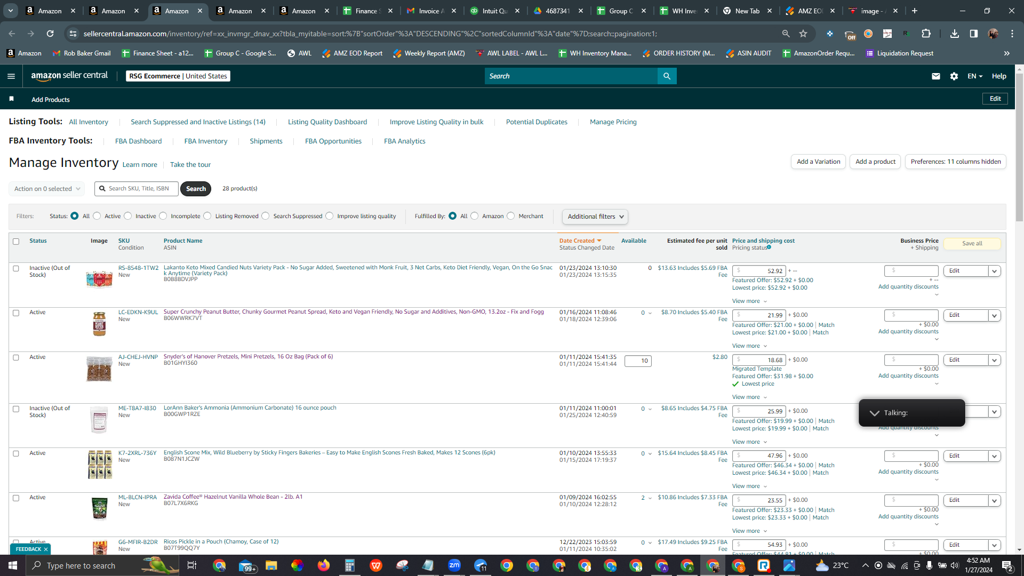Toggle the browser side panel icon
The width and height of the screenshot is (1024, 576).
pos(974,34)
